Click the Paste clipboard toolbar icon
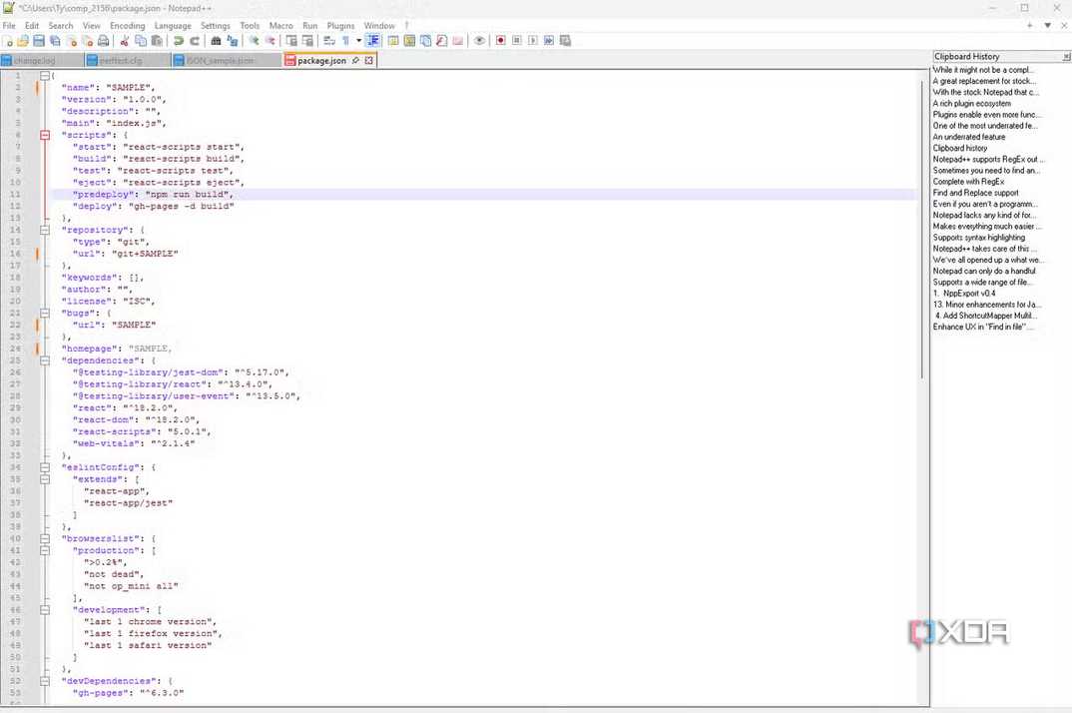The height and width of the screenshot is (713, 1072). click(157, 41)
